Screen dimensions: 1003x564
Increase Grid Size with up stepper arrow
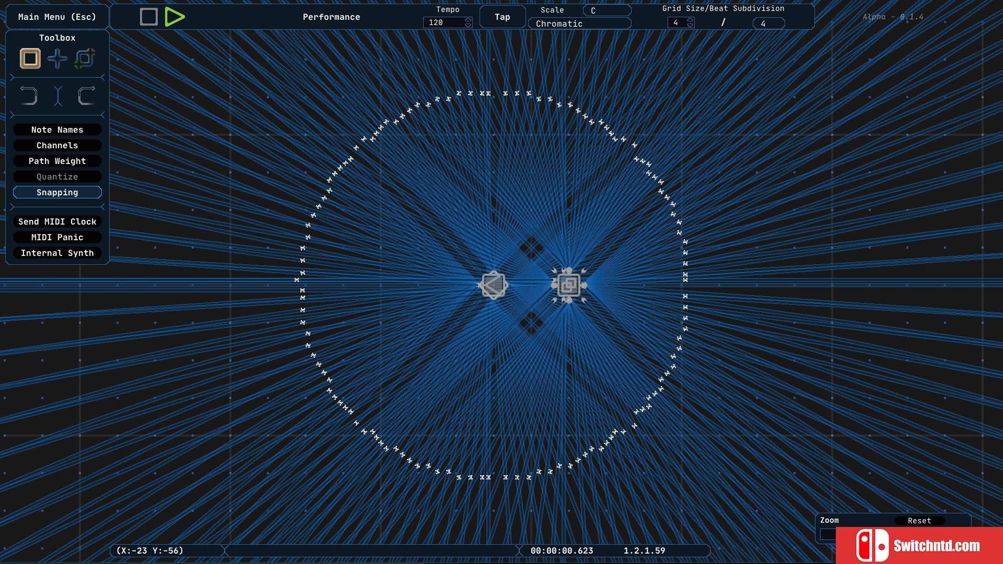[691, 20]
